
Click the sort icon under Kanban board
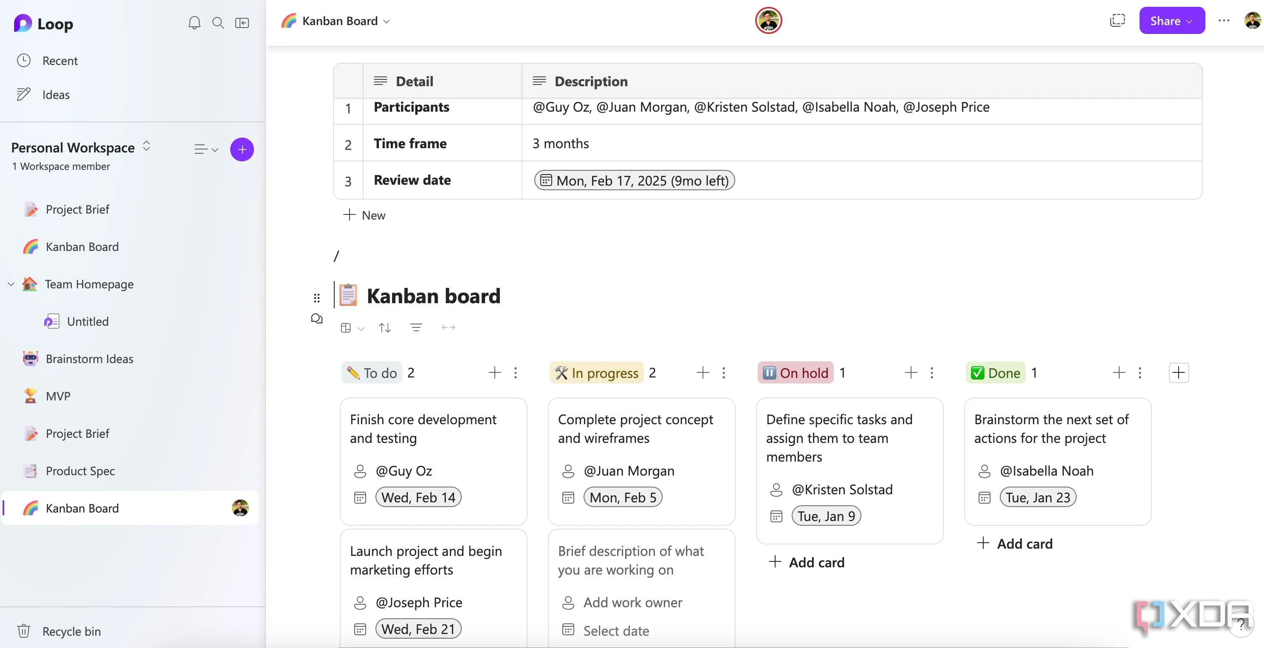click(385, 328)
